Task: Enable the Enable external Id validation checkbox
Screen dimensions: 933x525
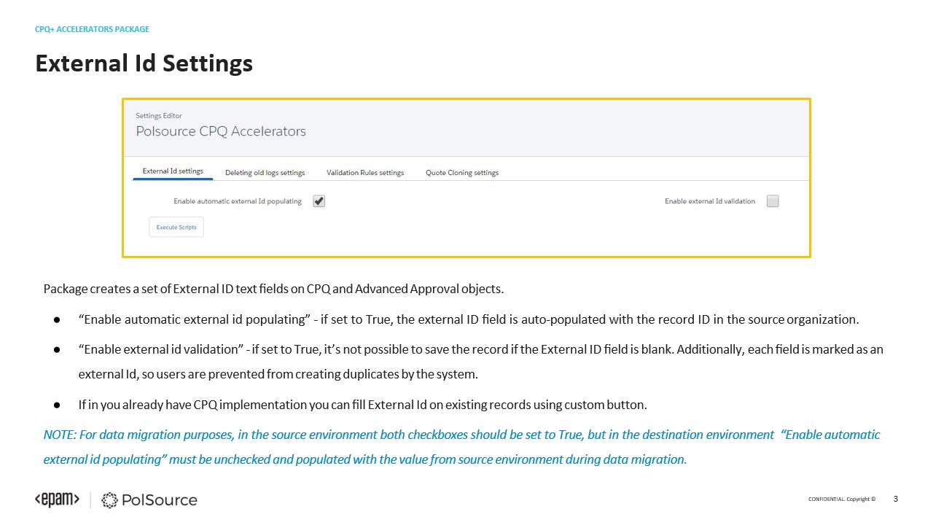Action: 773,201
